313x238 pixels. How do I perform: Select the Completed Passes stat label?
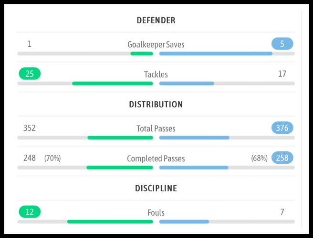[156, 159]
